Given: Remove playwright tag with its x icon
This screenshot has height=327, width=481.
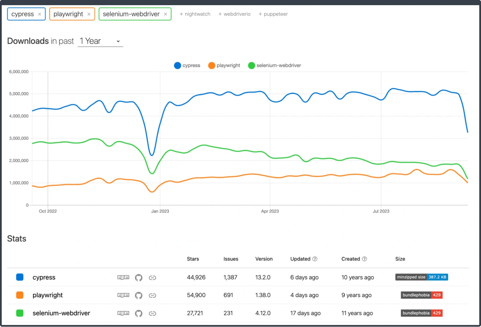Looking at the screenshot, I should click(x=89, y=14).
